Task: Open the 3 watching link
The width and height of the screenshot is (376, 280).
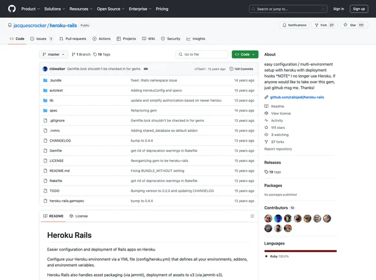Action: tap(277, 135)
